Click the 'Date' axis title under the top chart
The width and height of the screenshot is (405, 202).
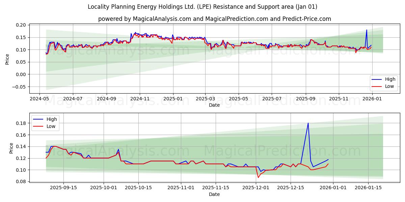coord(214,105)
